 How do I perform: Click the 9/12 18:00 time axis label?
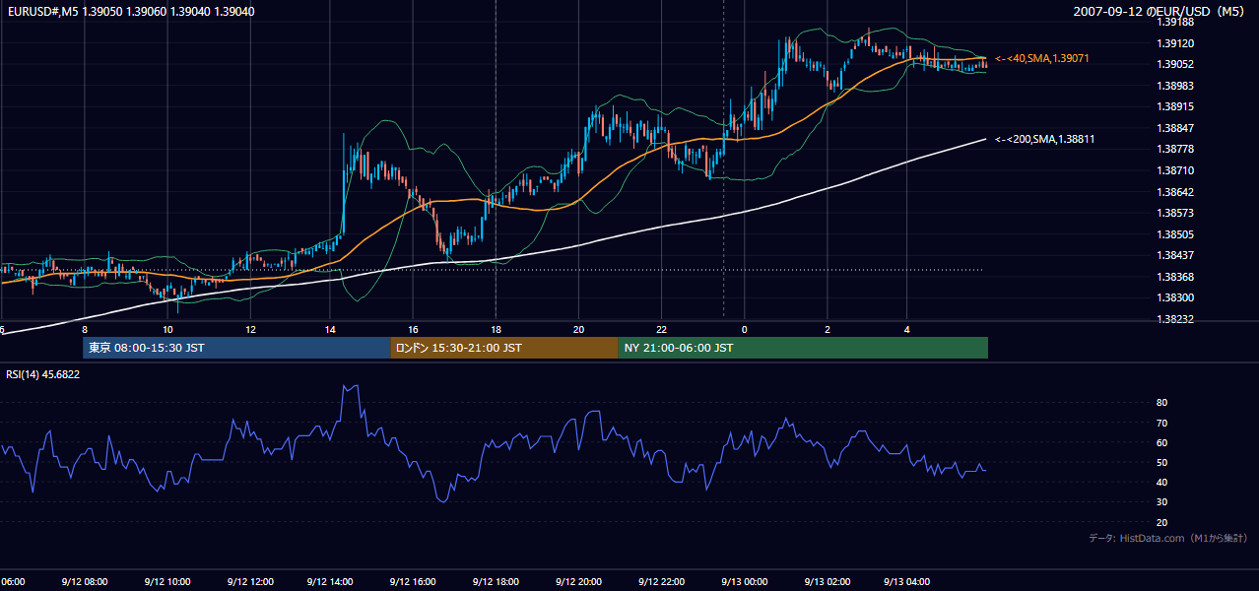coord(496,582)
